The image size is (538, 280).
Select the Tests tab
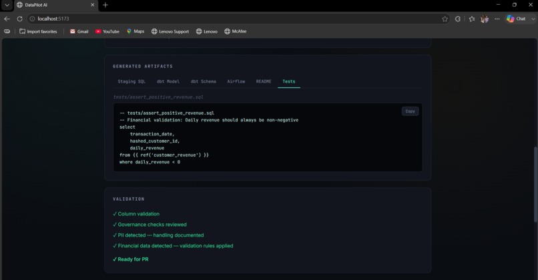(289, 81)
